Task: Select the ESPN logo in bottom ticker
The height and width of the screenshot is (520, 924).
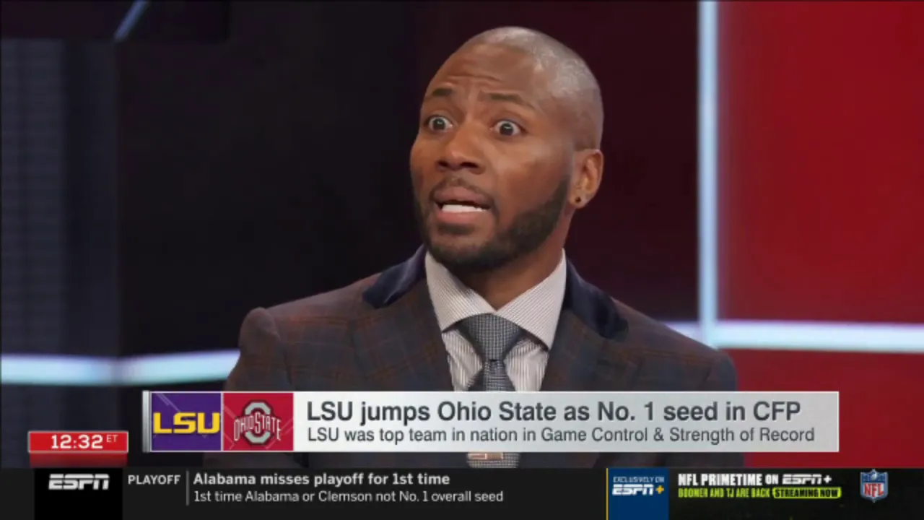Action: coord(79,482)
